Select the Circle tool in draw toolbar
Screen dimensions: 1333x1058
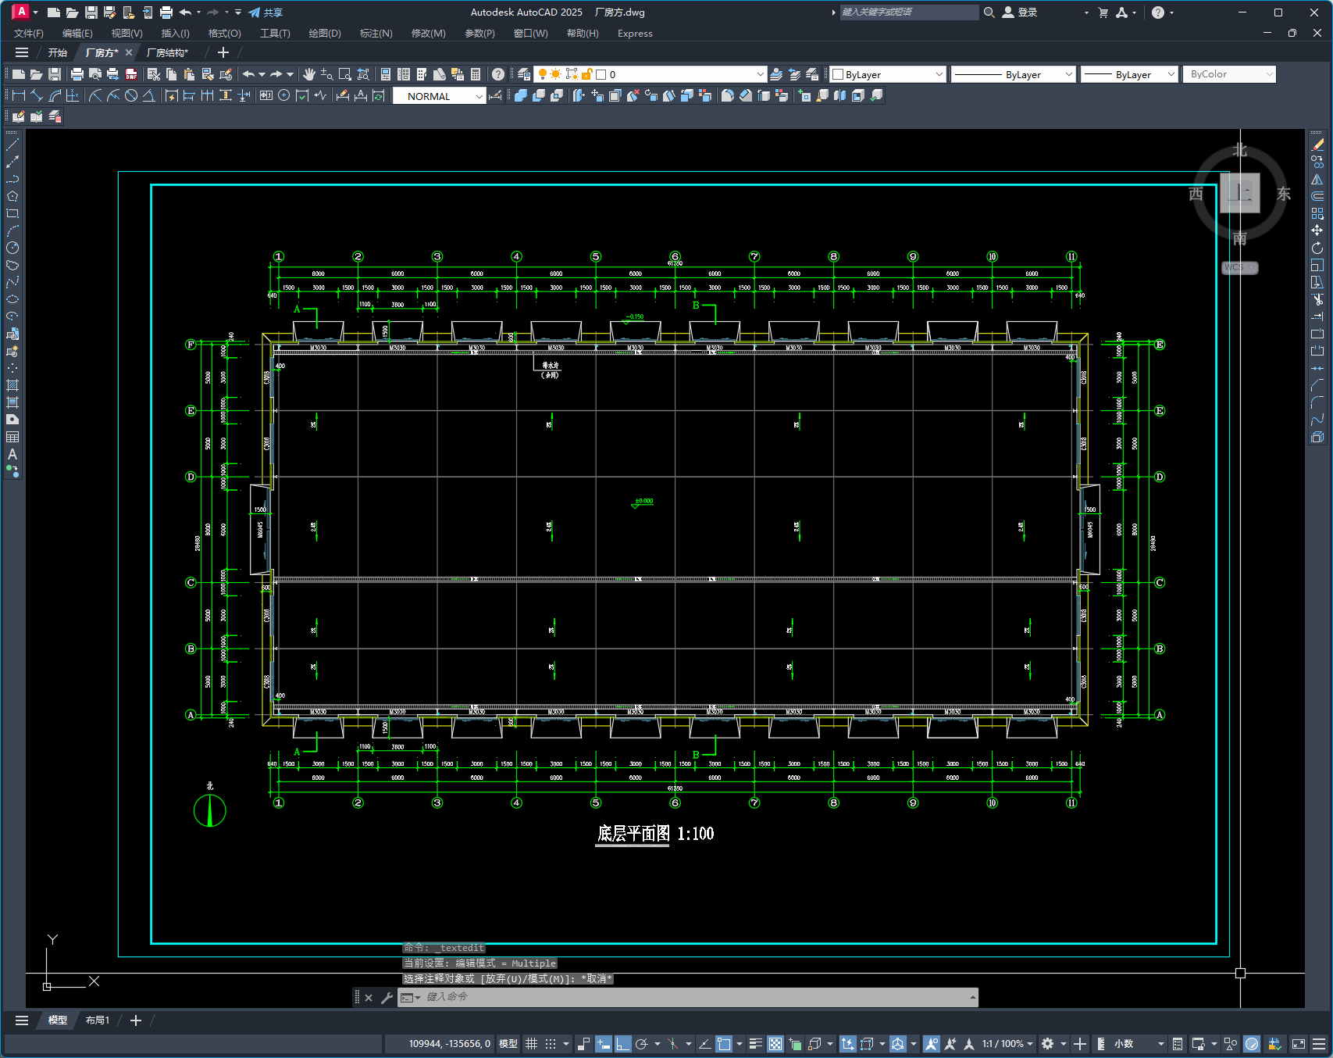coord(12,248)
